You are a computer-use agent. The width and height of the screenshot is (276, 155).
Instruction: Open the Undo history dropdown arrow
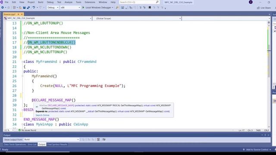pos(37,8)
